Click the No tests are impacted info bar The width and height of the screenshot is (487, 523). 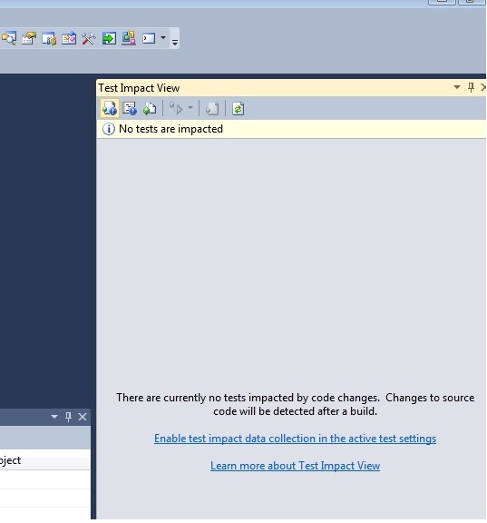click(291, 129)
